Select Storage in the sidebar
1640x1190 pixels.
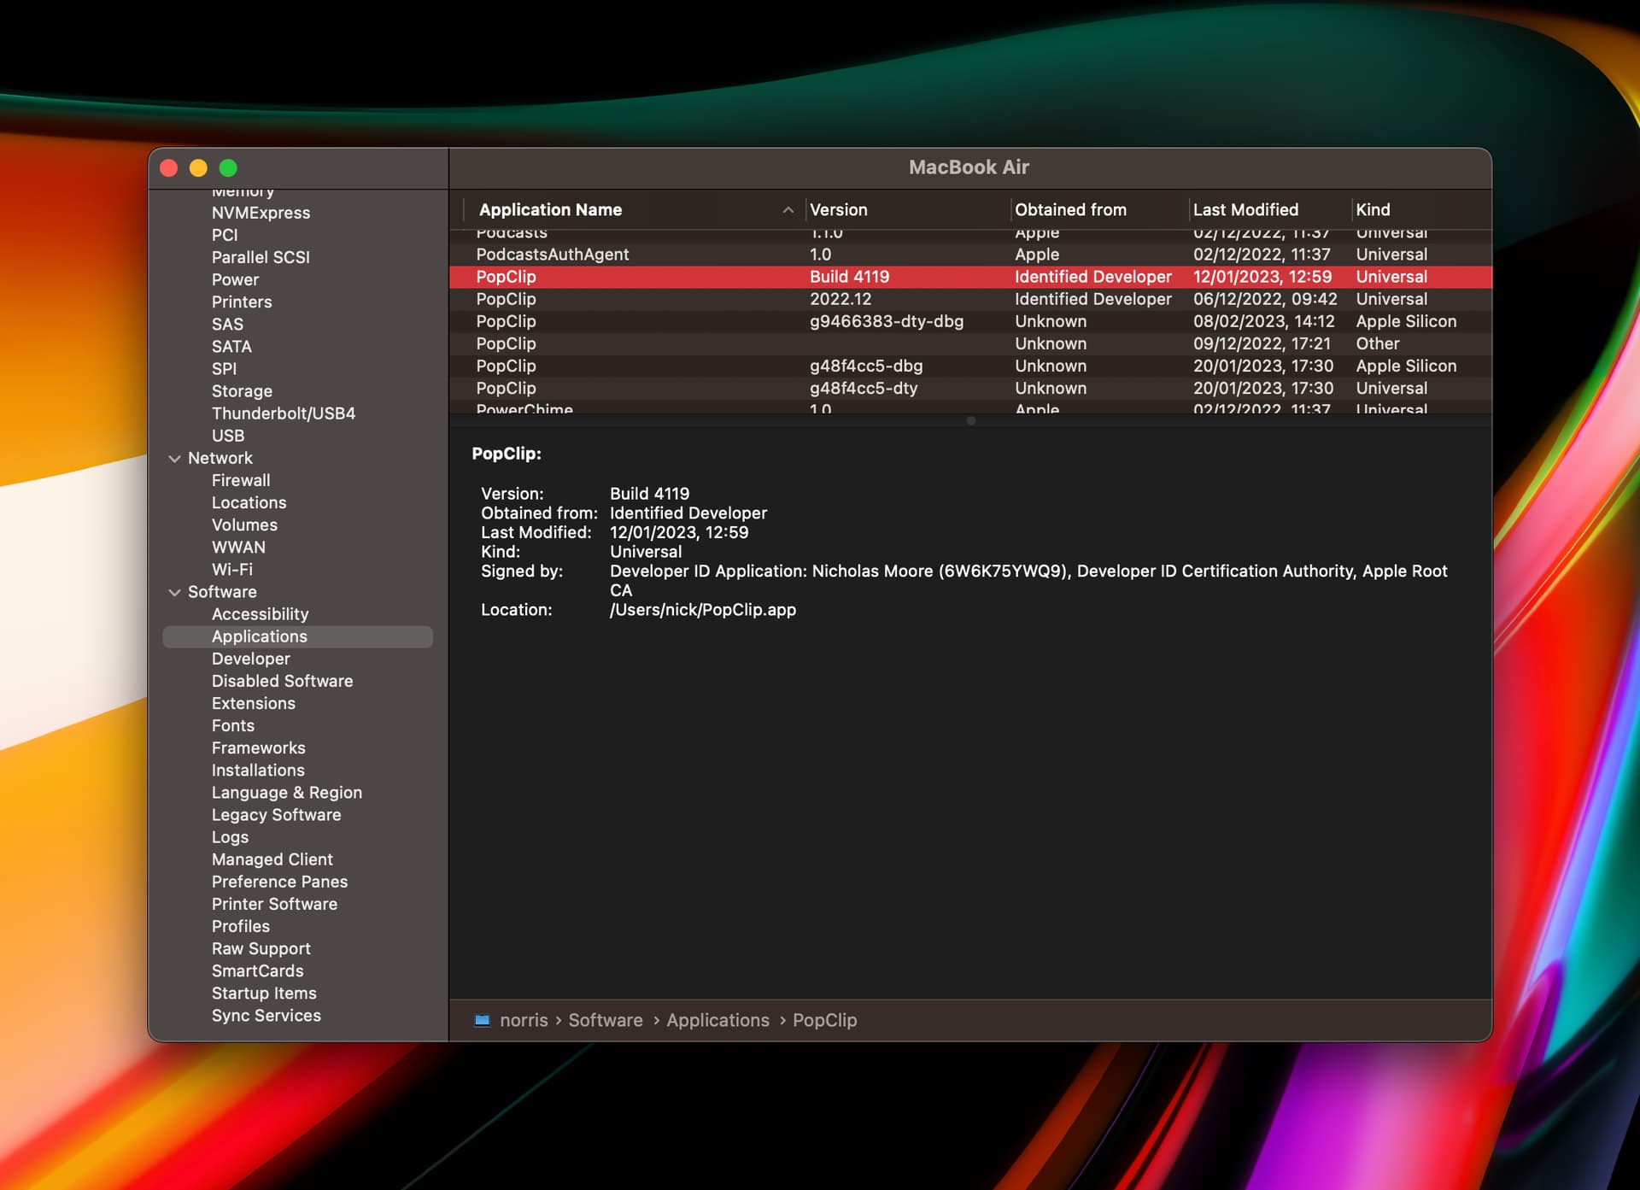(x=242, y=390)
